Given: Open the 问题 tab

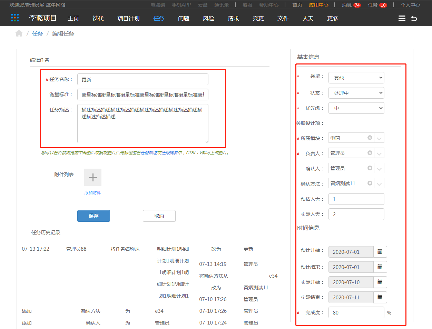Looking at the screenshot, I should pyautogui.click(x=184, y=18).
